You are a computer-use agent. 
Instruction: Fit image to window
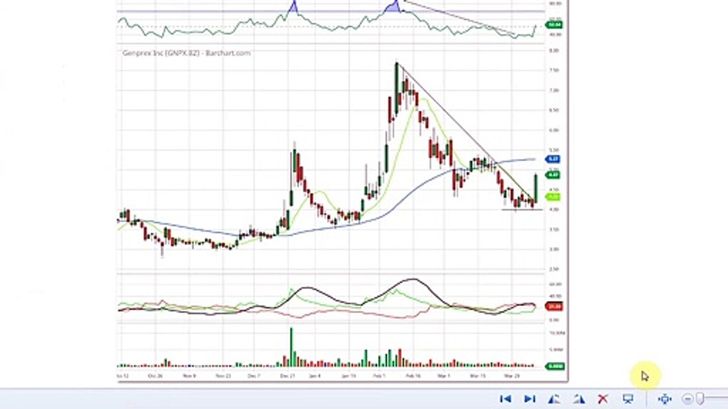pos(665,399)
